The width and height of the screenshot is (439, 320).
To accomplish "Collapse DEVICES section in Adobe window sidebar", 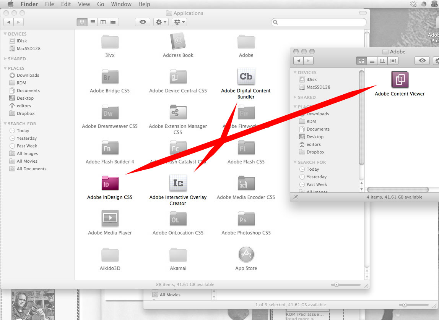I will [295, 73].
